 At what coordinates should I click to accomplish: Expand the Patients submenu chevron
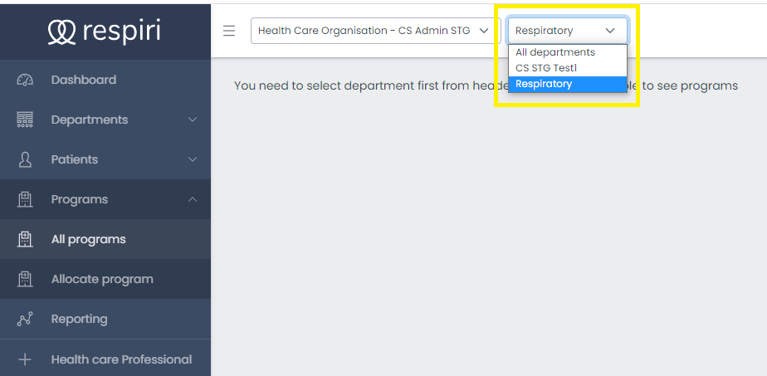click(x=193, y=159)
